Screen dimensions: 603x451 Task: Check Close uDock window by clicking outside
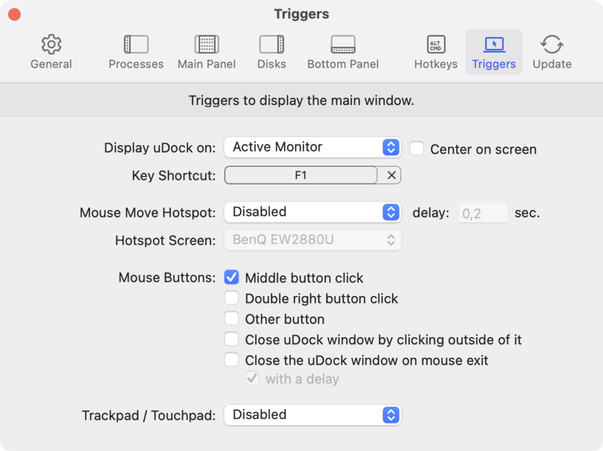click(x=231, y=339)
